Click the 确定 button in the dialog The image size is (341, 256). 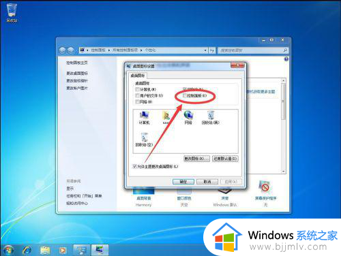pos(183,182)
